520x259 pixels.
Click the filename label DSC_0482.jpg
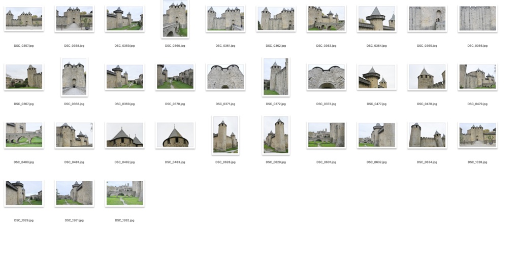(x=125, y=162)
